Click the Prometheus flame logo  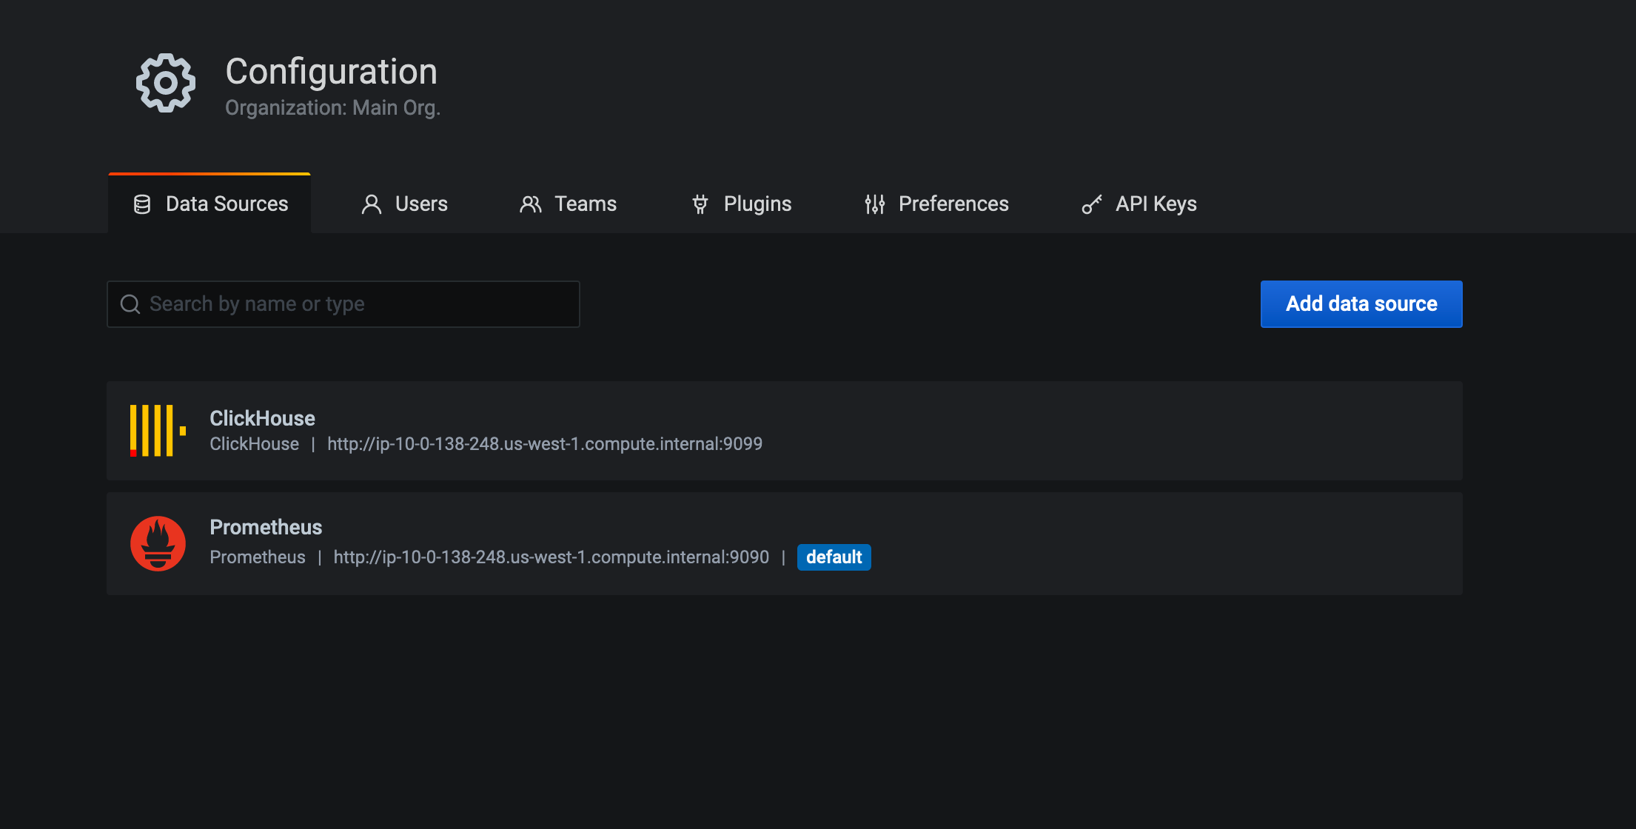coord(158,543)
